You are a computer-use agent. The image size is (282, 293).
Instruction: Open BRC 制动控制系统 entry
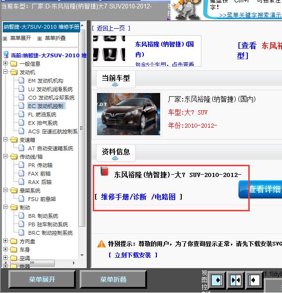coord(50,233)
